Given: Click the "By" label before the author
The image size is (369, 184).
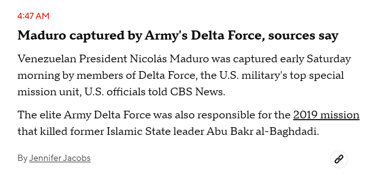Looking at the screenshot, I should [22, 158].
